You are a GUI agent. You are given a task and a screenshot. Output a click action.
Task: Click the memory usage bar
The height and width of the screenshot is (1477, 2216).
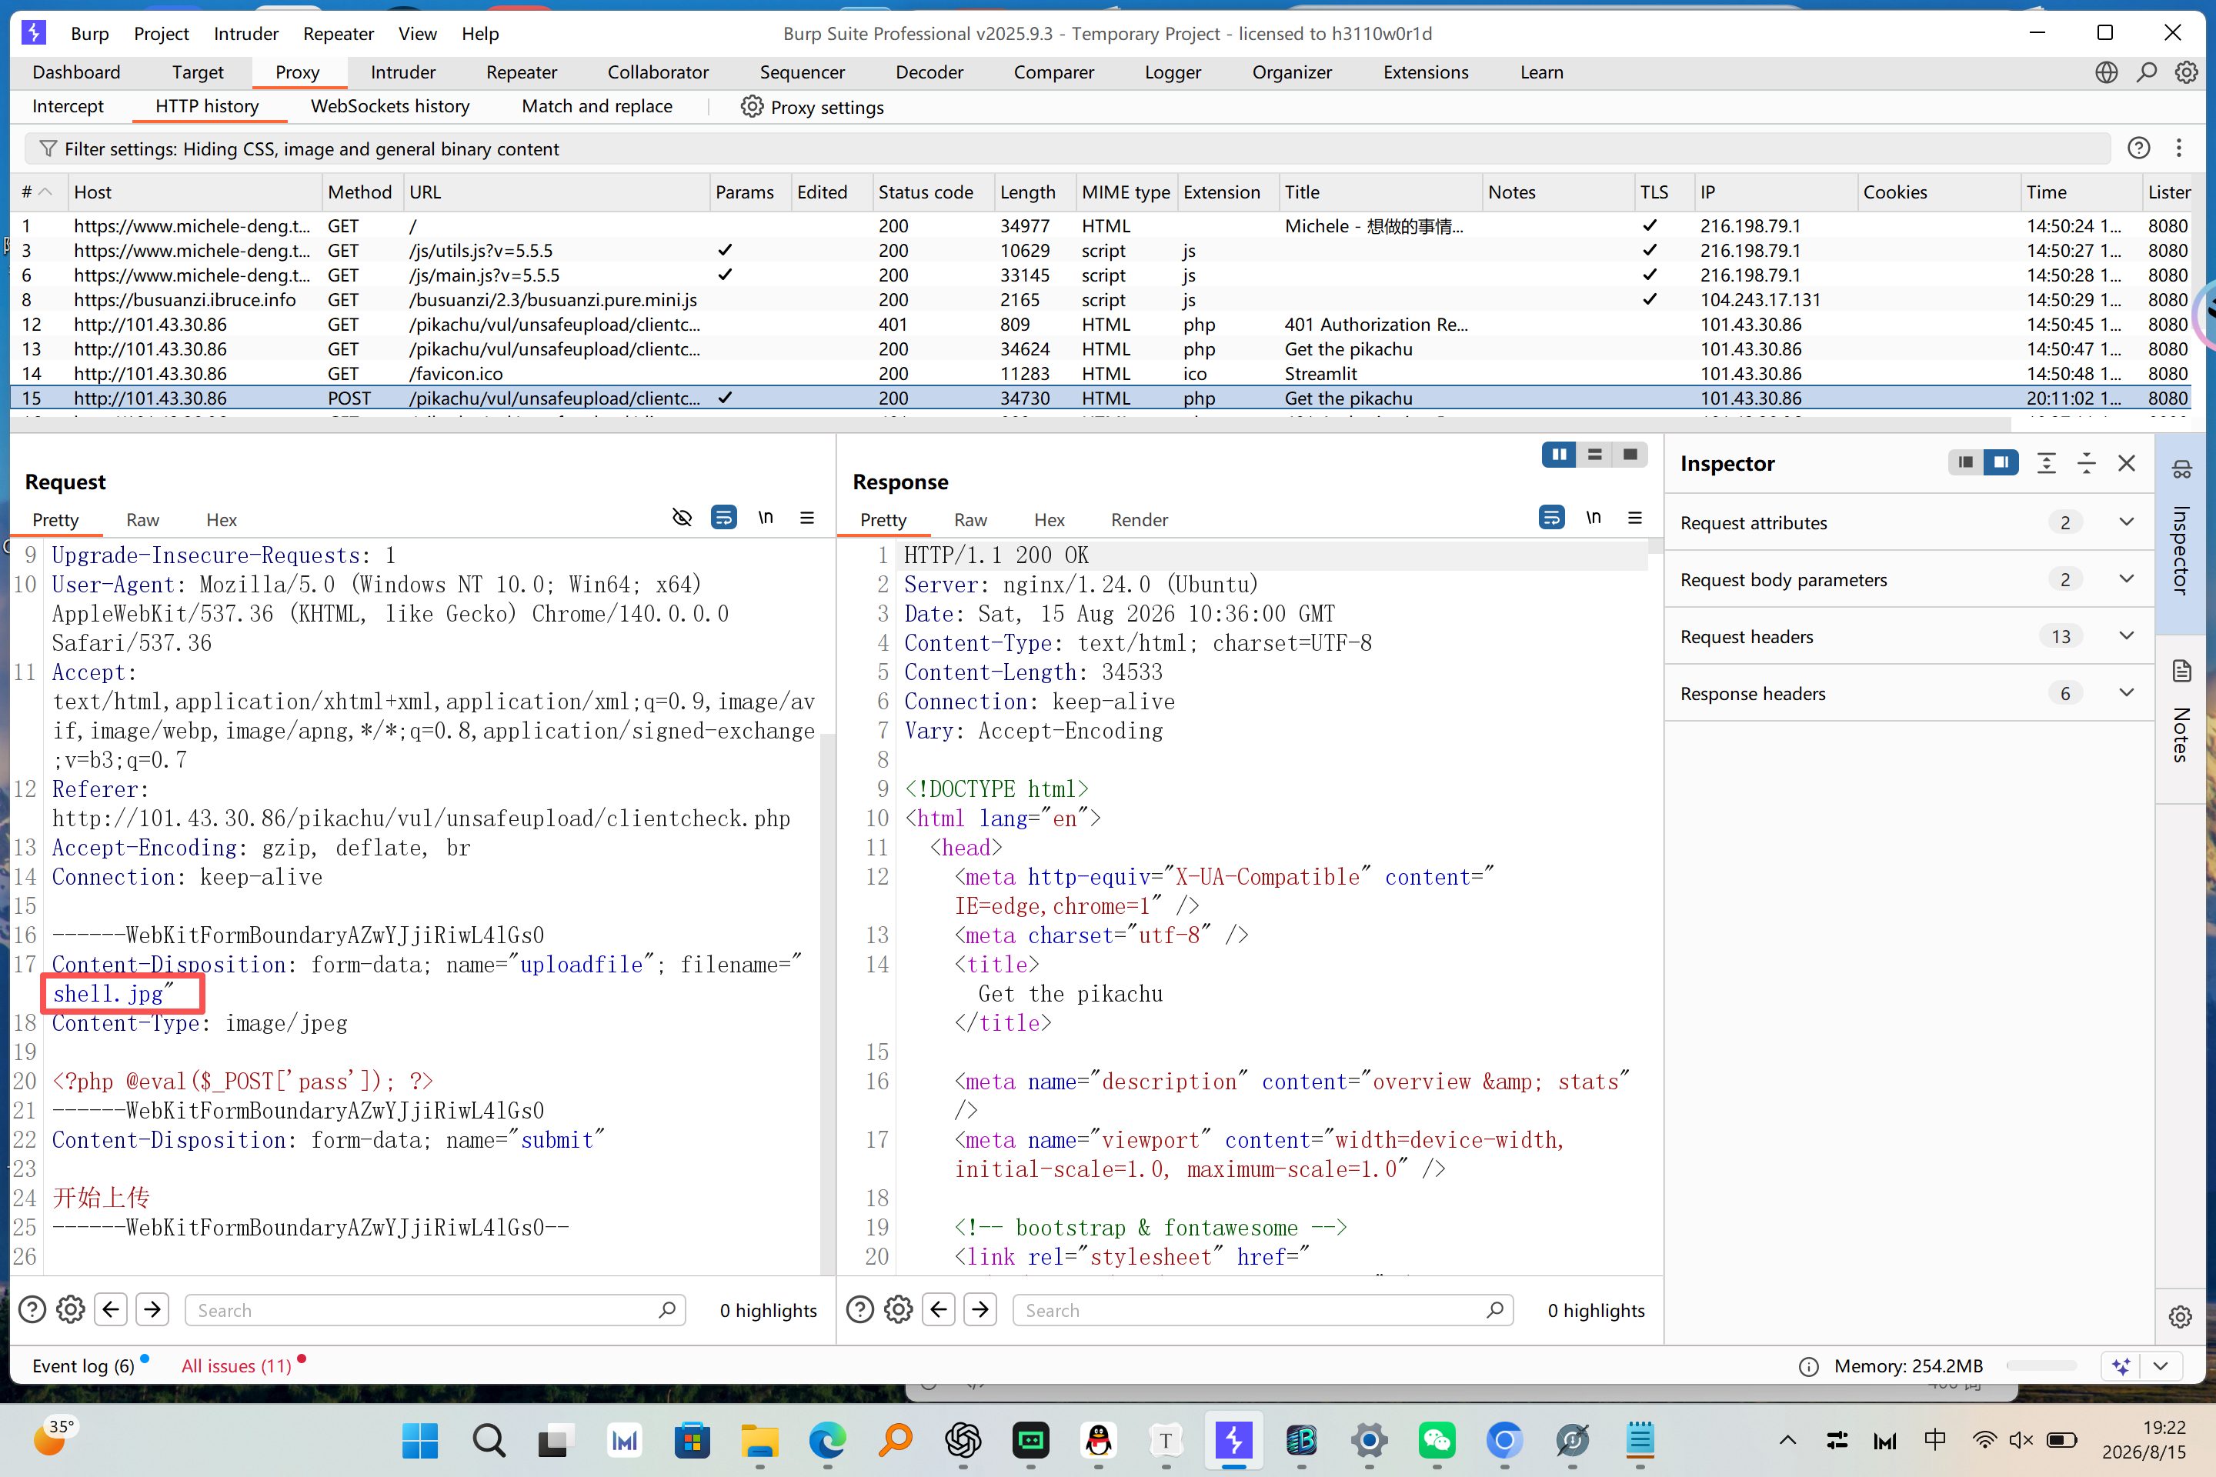click(x=2041, y=1366)
